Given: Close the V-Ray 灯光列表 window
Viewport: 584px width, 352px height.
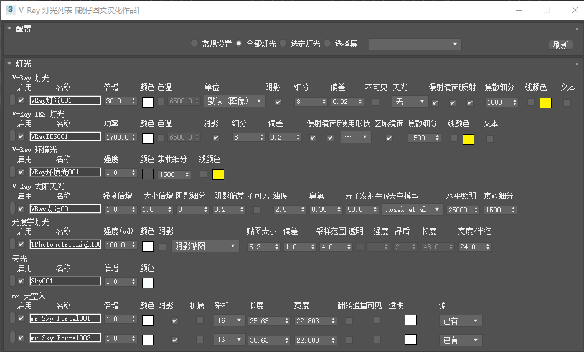Looking at the screenshot, I should tap(575, 10).
